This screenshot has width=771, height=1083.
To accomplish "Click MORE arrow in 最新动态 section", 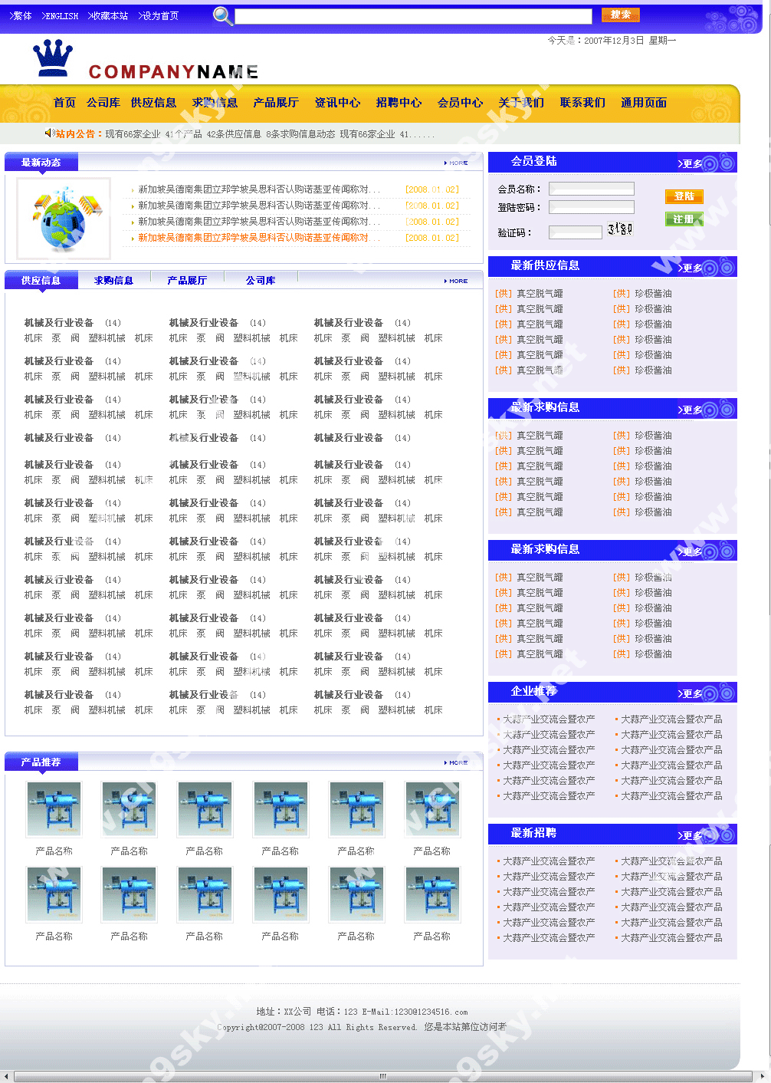I will (456, 163).
